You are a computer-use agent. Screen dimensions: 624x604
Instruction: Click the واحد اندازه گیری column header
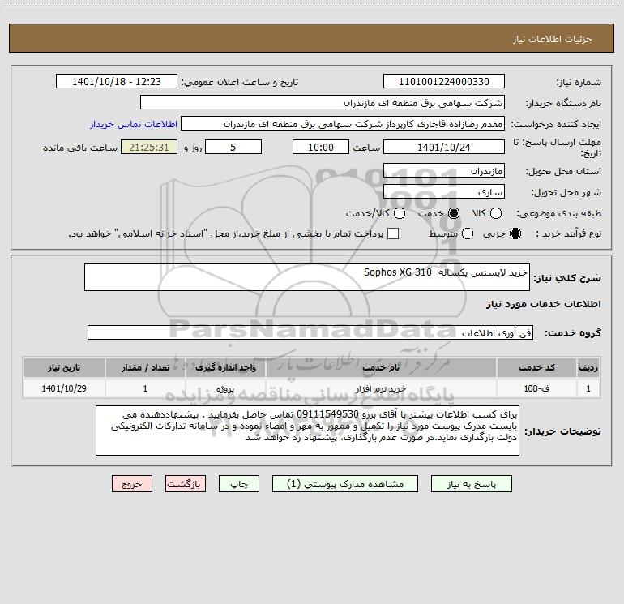[x=225, y=367]
